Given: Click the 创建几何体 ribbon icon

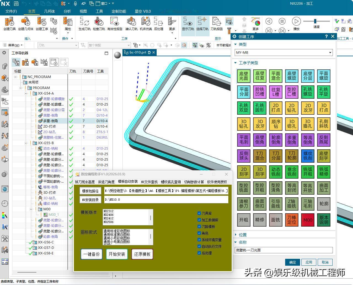Looking at the screenshot, I should [26, 23].
